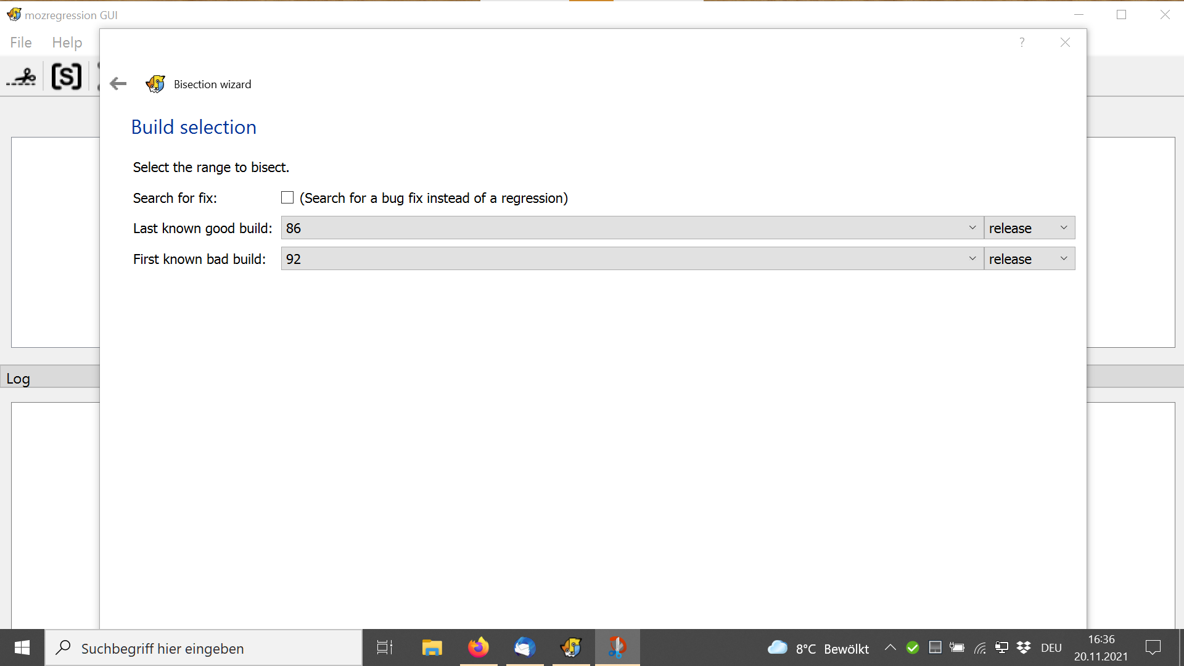
Task: Click the good build field showing 86
Action: pyautogui.click(x=617, y=228)
